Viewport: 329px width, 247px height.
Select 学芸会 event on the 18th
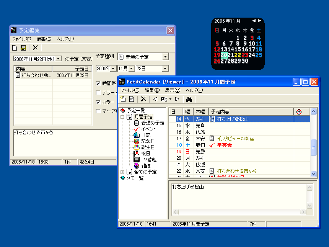tap(224, 145)
